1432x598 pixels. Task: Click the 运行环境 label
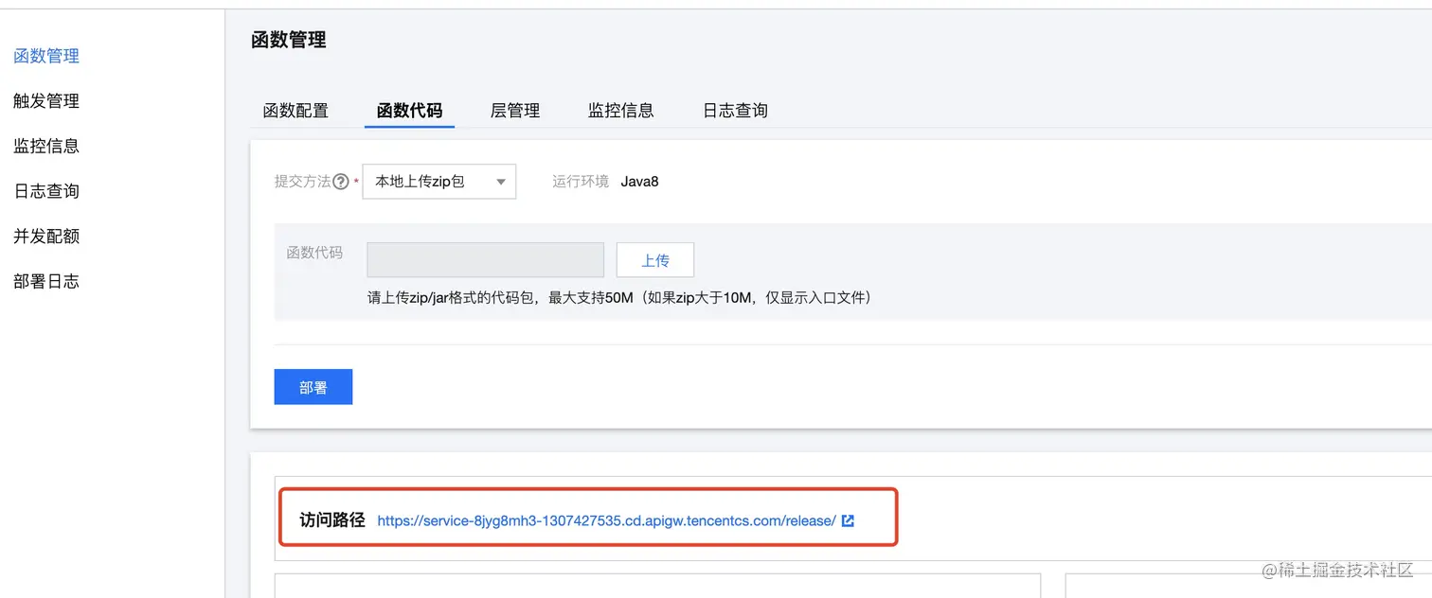(x=581, y=182)
